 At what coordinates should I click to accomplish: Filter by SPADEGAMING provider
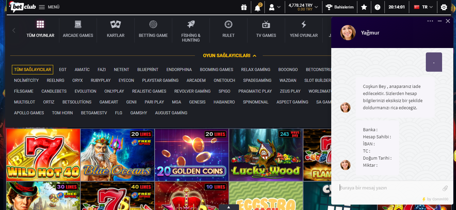[257, 80]
